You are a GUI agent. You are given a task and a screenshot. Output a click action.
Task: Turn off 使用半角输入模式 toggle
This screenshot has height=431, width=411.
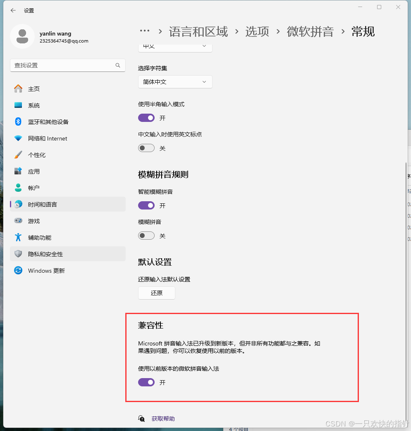(146, 118)
